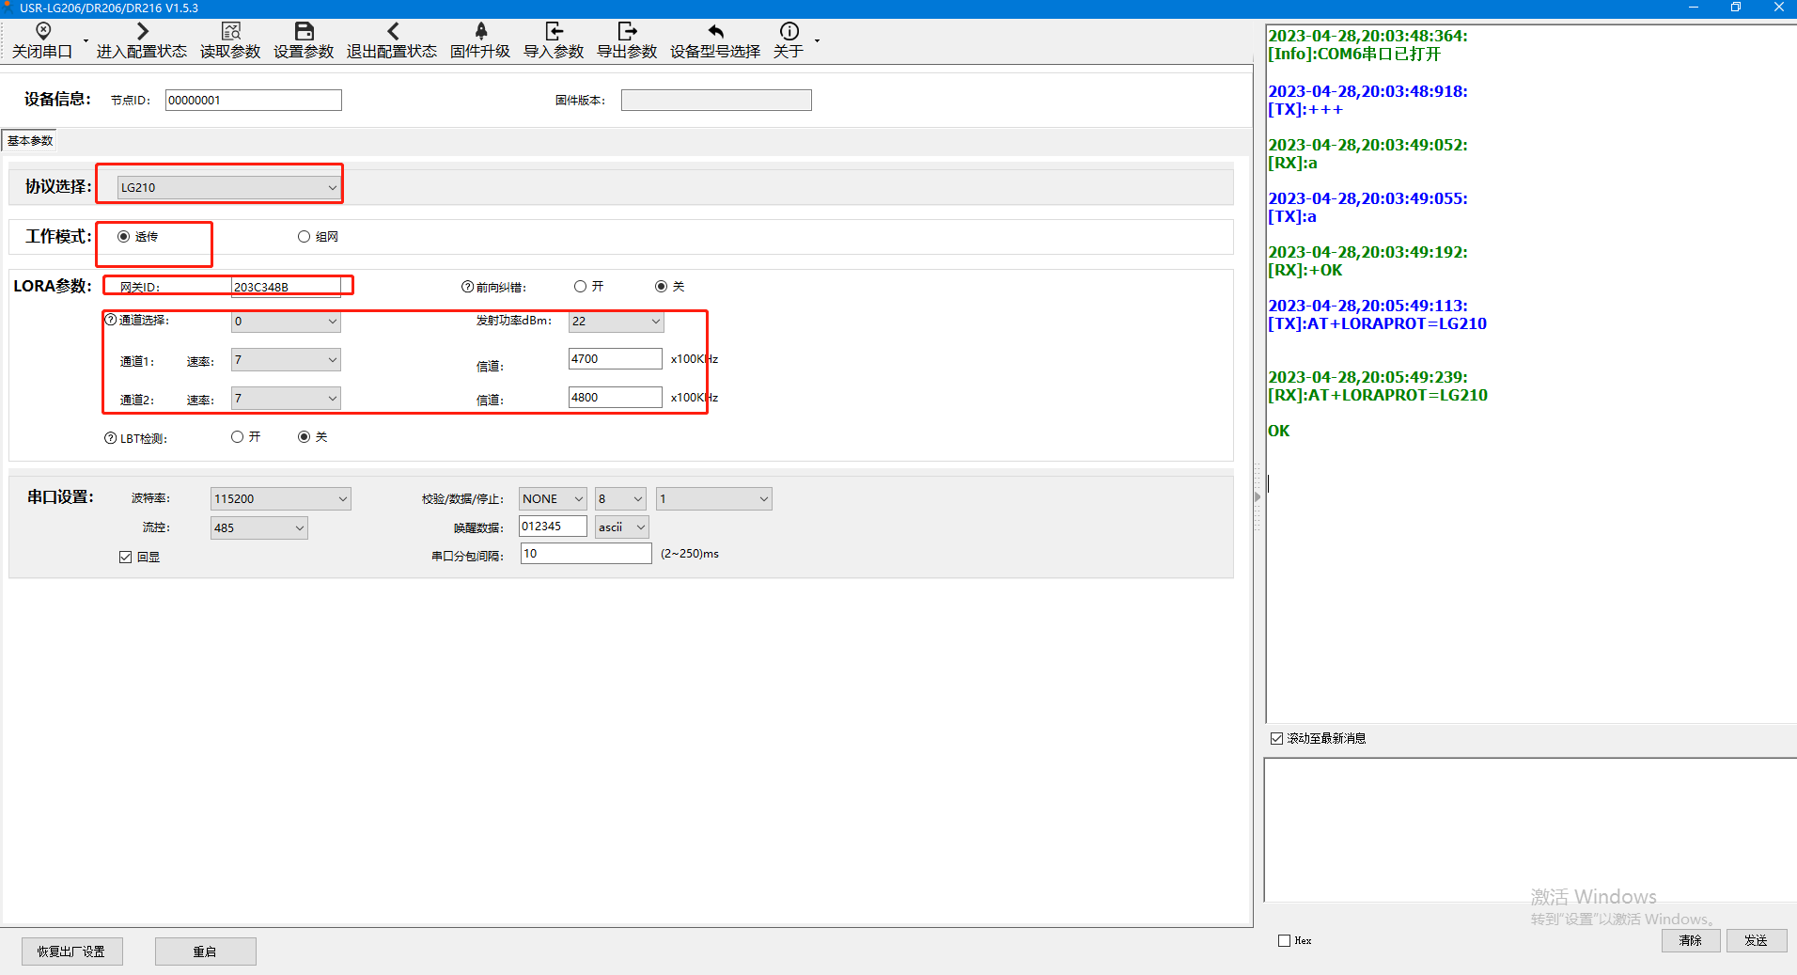Click the 设置参数 save parameters icon
This screenshot has width=1797, height=975.
tap(304, 40)
